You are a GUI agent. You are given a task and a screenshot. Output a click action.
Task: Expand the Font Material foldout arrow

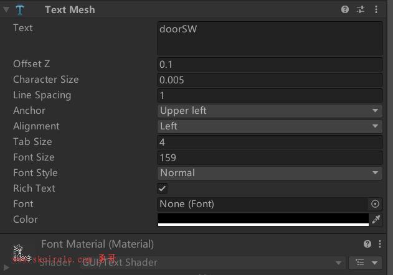[x=6, y=268]
